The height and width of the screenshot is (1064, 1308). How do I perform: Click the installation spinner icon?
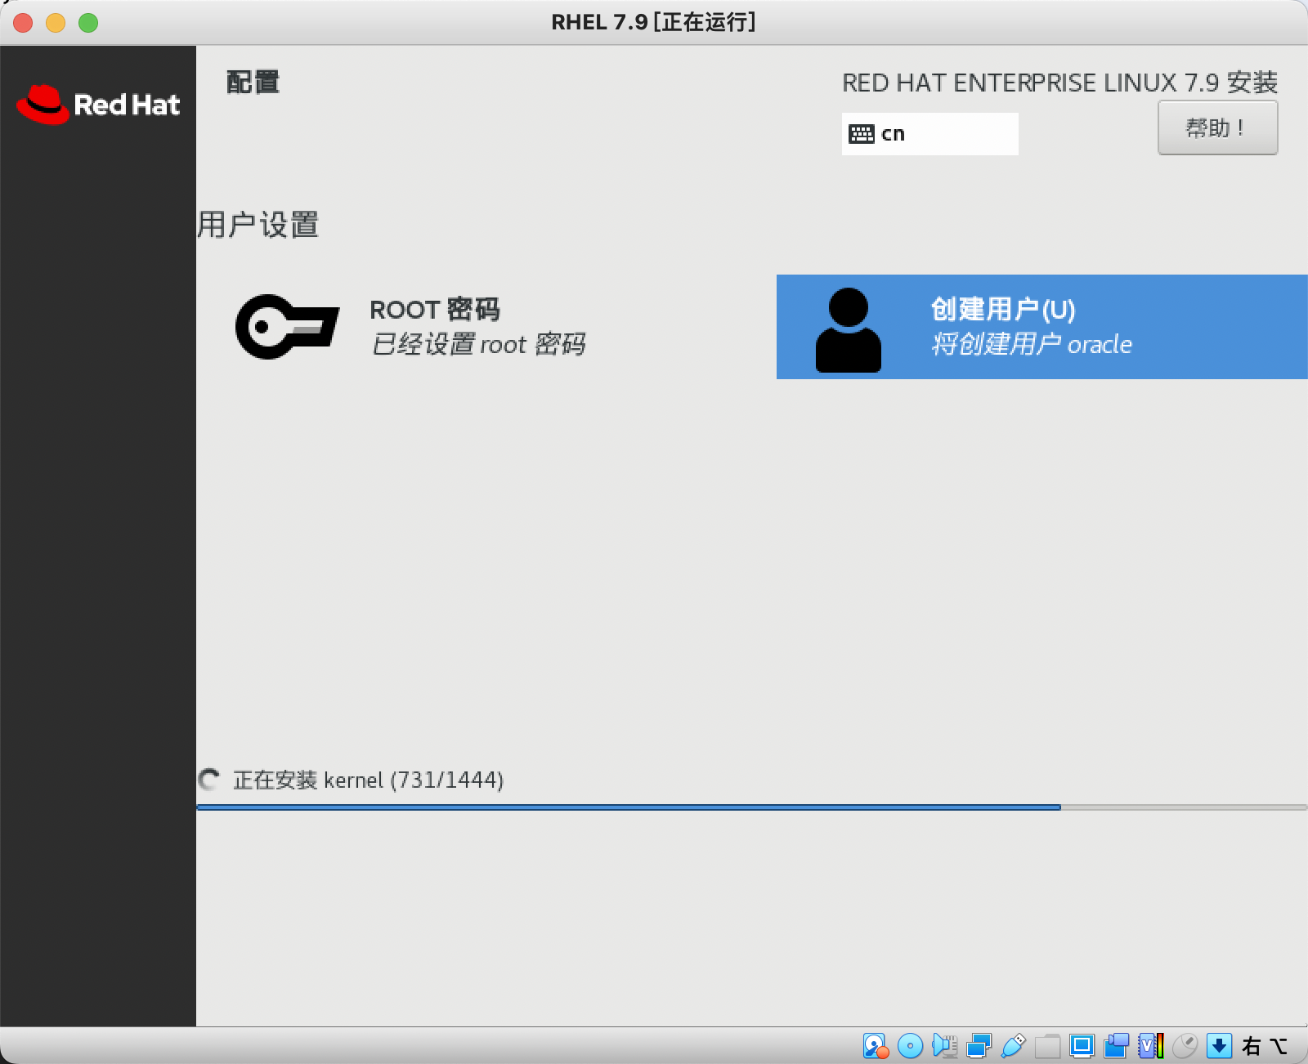click(x=209, y=780)
